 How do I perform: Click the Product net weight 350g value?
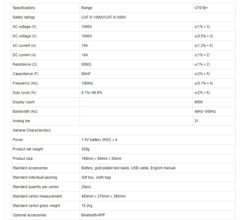coord(85,149)
